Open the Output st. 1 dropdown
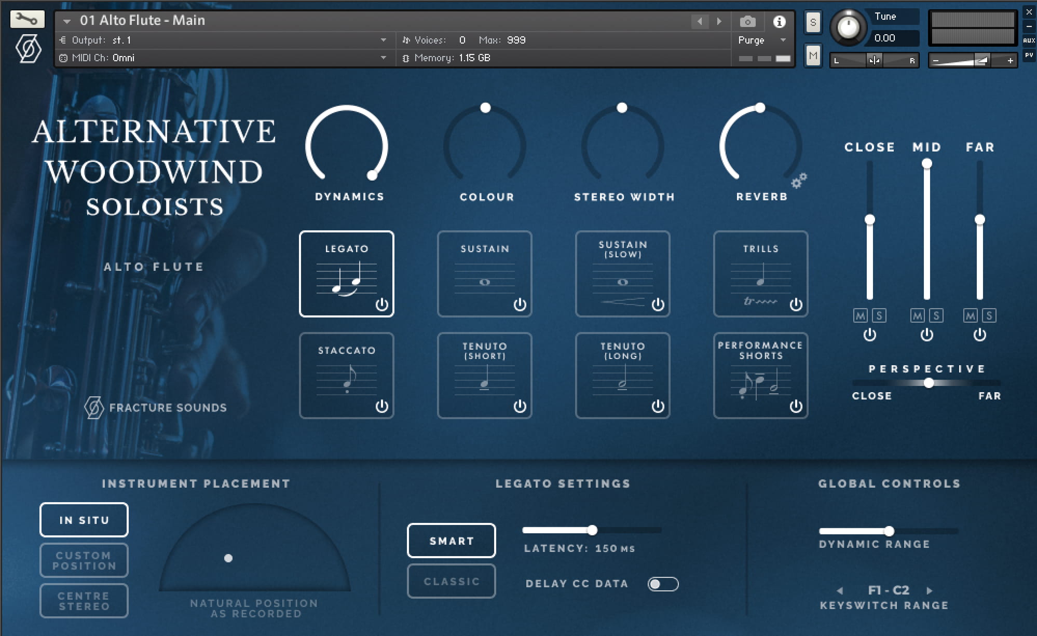 point(224,40)
